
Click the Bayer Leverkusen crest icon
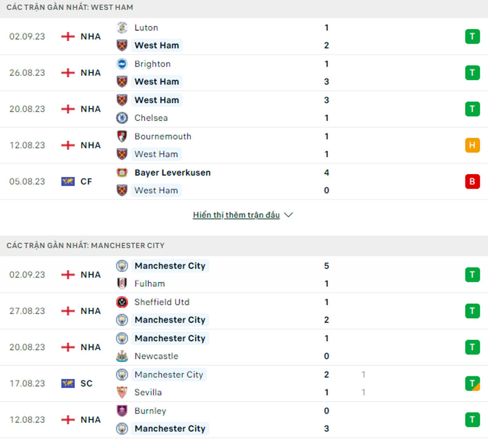[122, 172]
